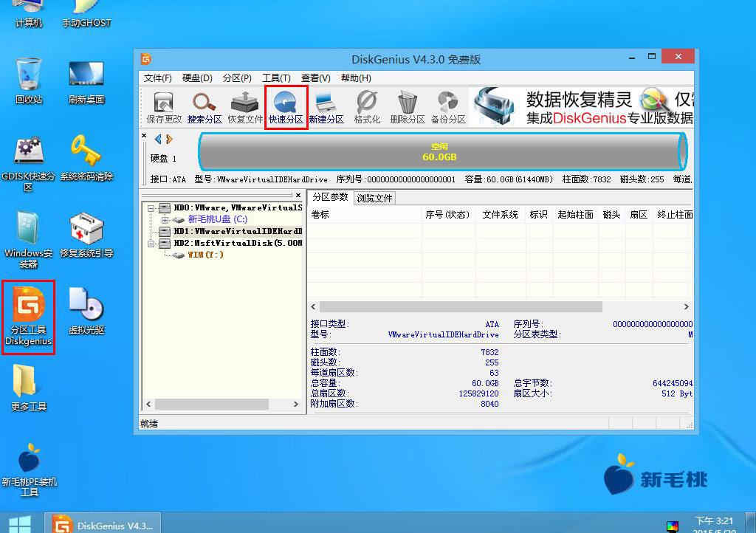Image resolution: width=756 pixels, height=533 pixels.
Task: Select the WIM (Y:) partition in the tree
Action: [x=206, y=255]
